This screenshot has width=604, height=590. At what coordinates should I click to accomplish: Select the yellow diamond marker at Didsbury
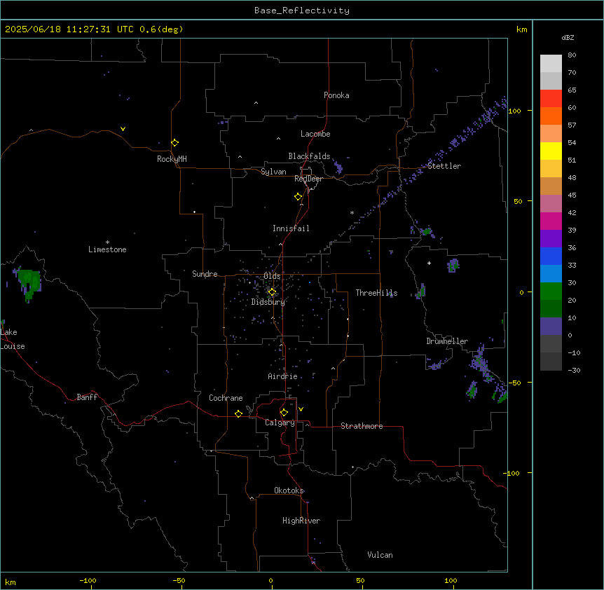point(272,292)
